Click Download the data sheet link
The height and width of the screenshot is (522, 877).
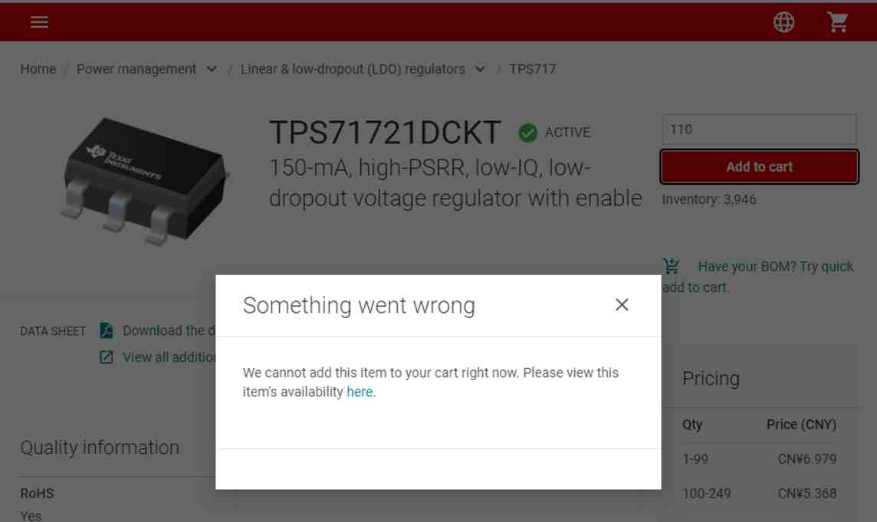point(169,330)
